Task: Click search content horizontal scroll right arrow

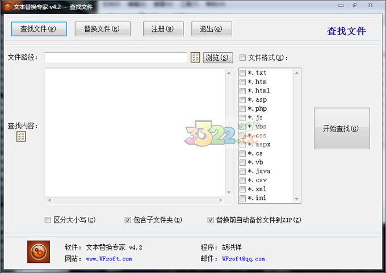Action: coord(221,200)
